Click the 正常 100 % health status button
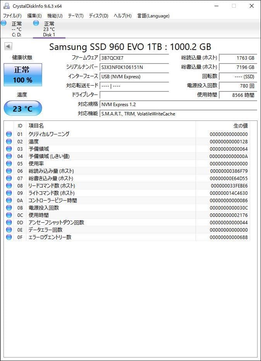The height and width of the screenshot is (361, 261). coord(23,75)
